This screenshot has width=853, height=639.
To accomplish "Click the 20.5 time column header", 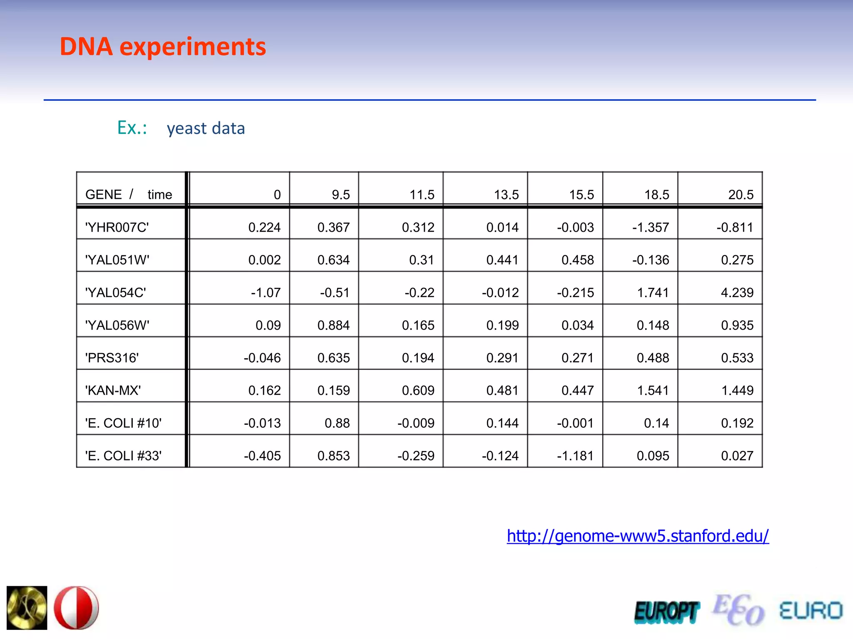I will coord(741,195).
